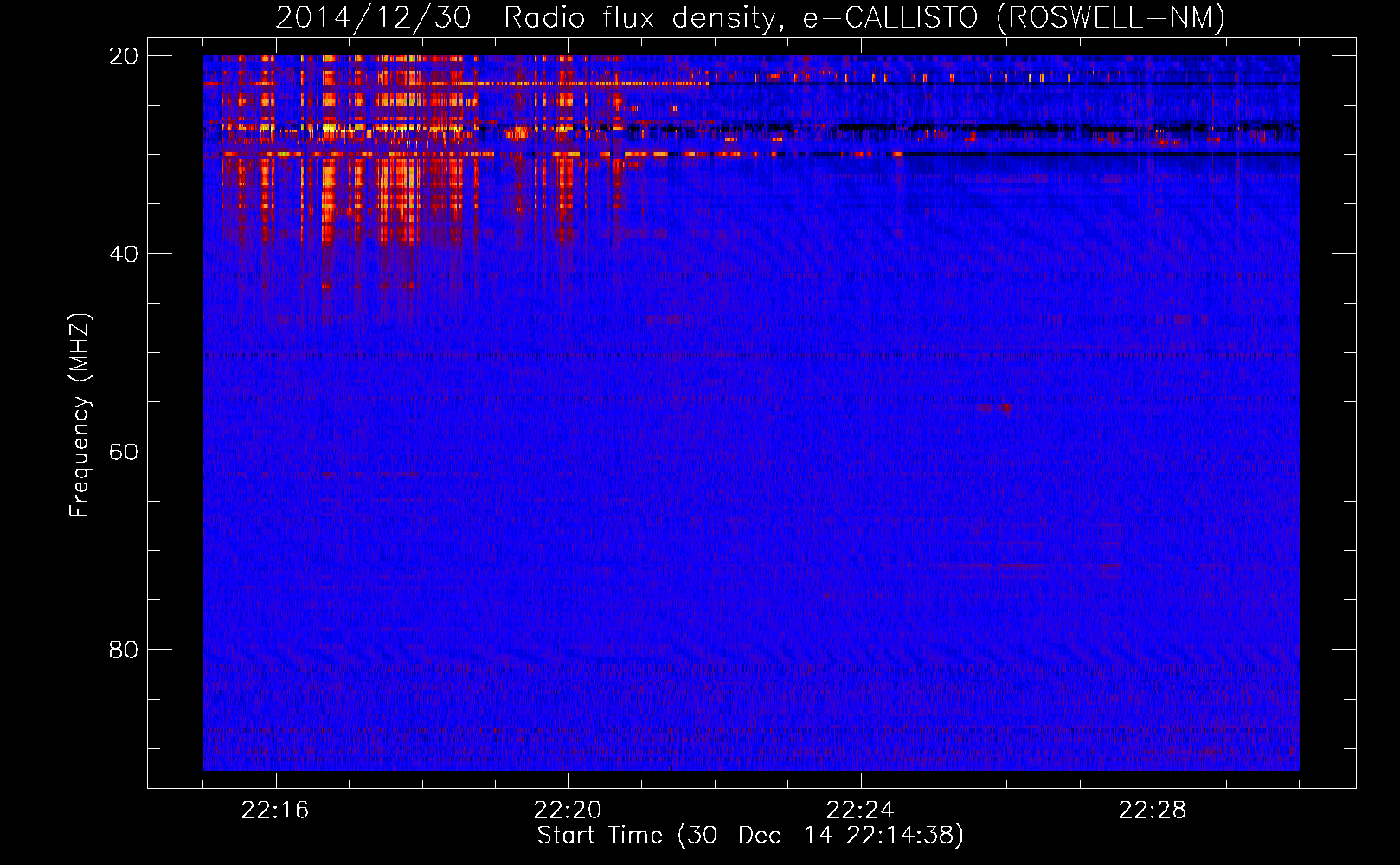Viewport: 1400px width, 865px height.
Task: Click the 'Frequency (MHZ)' axis label
Action: [x=80, y=415]
